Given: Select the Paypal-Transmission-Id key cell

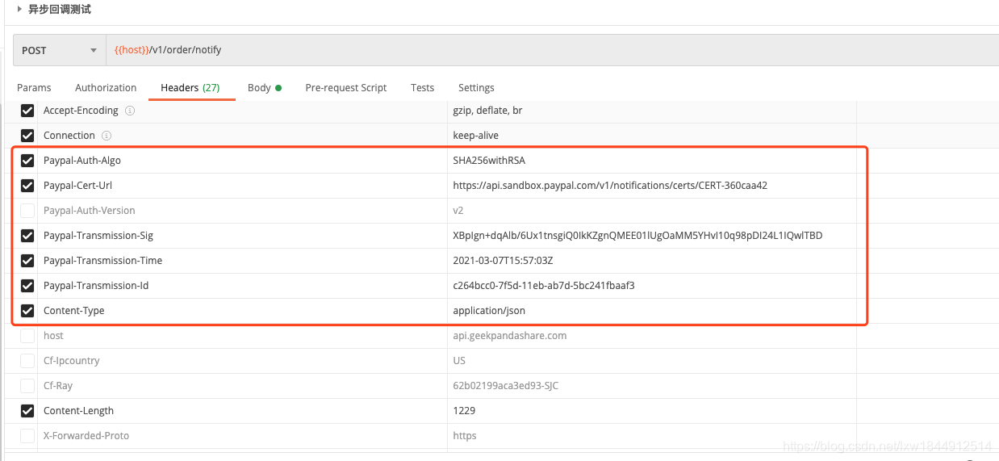Looking at the screenshot, I should [x=242, y=286].
